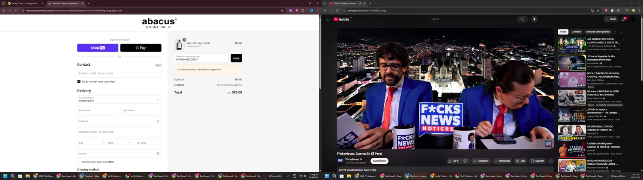Bookmark the Abacus checkout page with star
This screenshot has width=643, height=180.
pos(282,11)
